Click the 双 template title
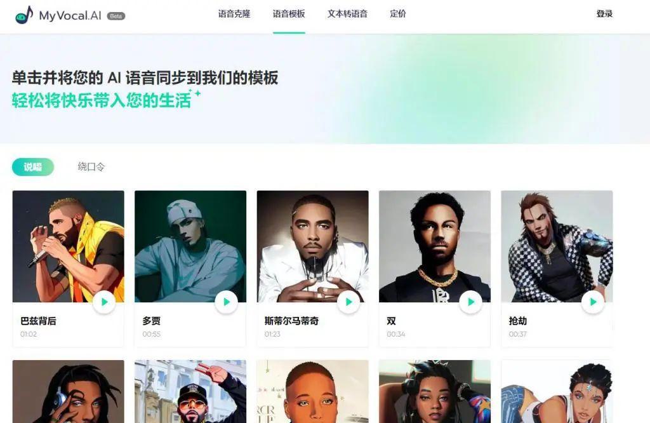 coord(391,321)
